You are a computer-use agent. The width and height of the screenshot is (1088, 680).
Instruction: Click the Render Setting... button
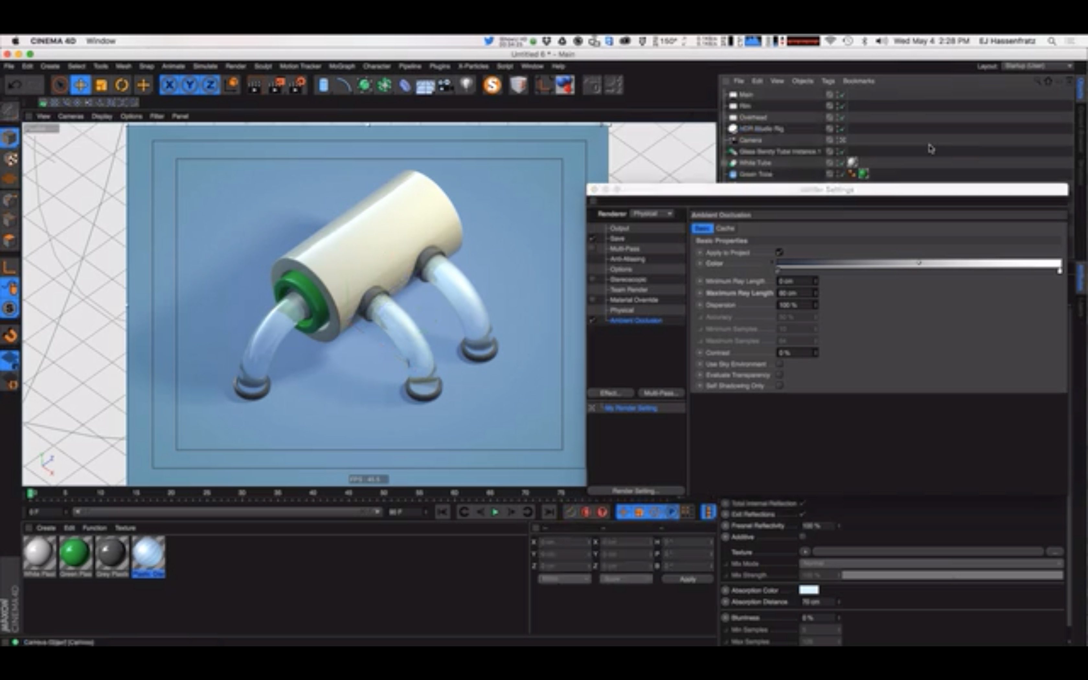(636, 491)
